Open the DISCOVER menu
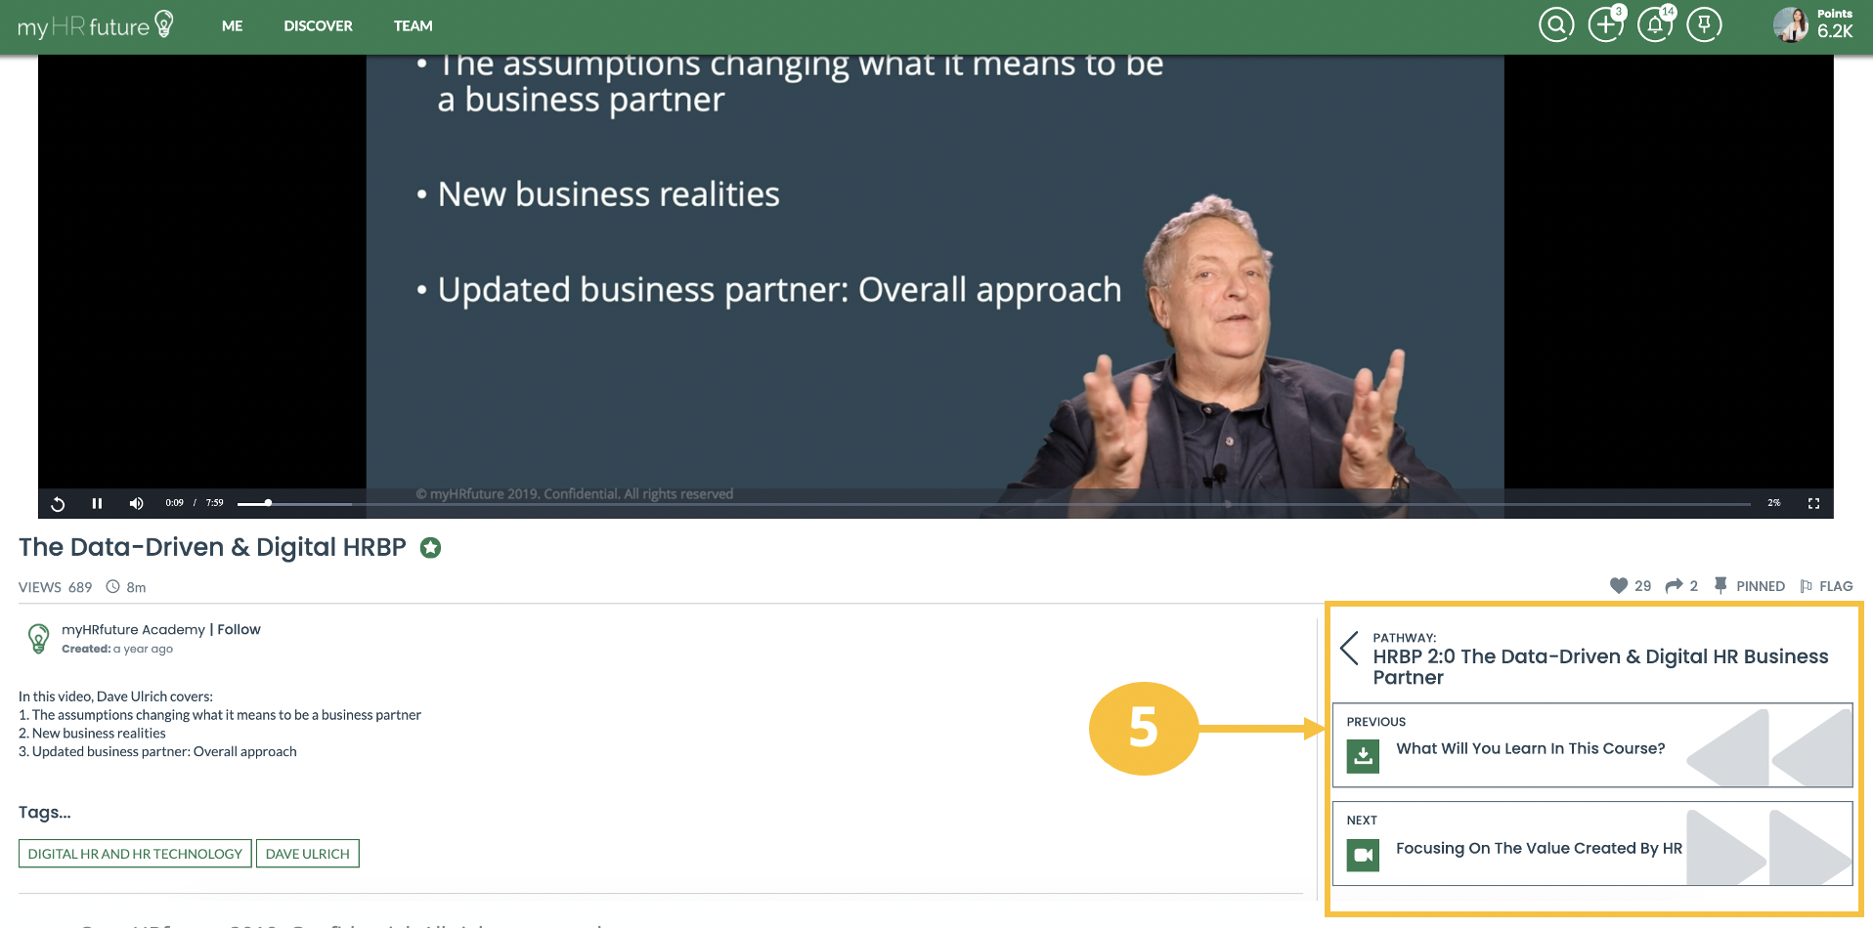This screenshot has width=1873, height=928. [x=318, y=26]
